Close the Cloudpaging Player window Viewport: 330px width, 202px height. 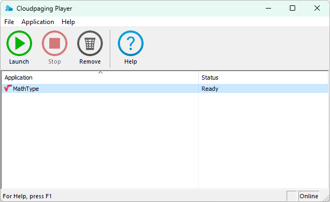coord(317,9)
